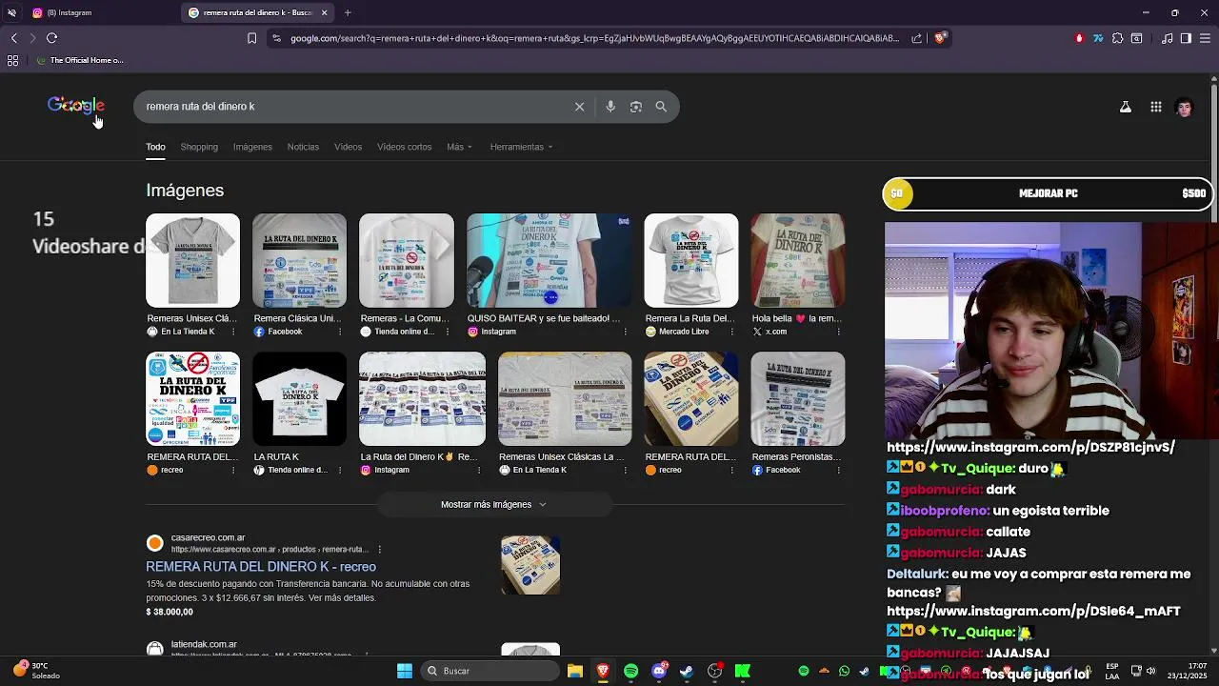
Task: Open Discord from the taskbar
Action: 659,671
